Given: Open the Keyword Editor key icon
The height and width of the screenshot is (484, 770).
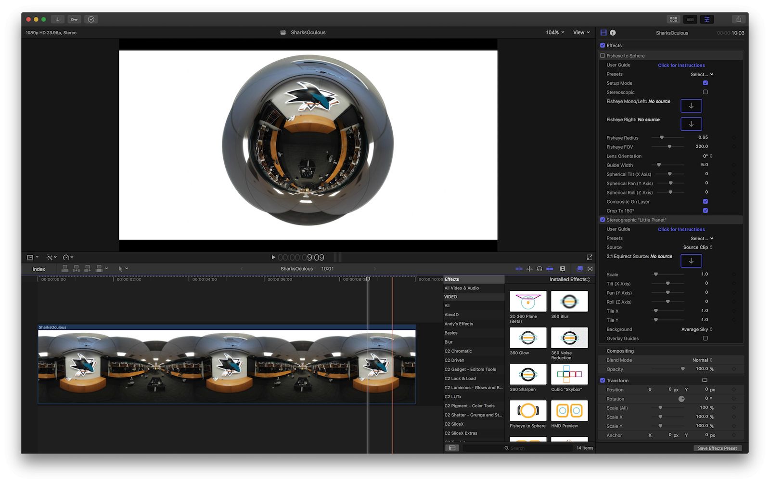Looking at the screenshot, I should [x=74, y=19].
